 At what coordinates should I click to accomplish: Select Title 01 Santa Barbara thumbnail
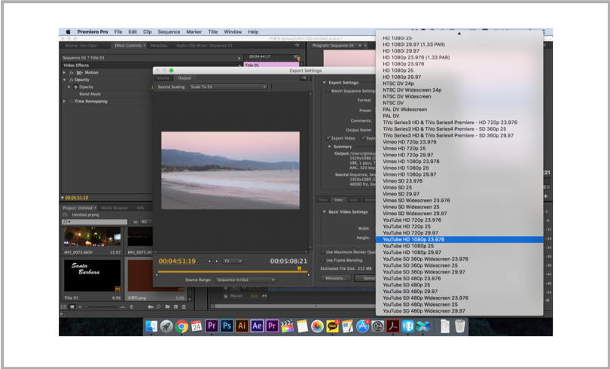[93, 276]
